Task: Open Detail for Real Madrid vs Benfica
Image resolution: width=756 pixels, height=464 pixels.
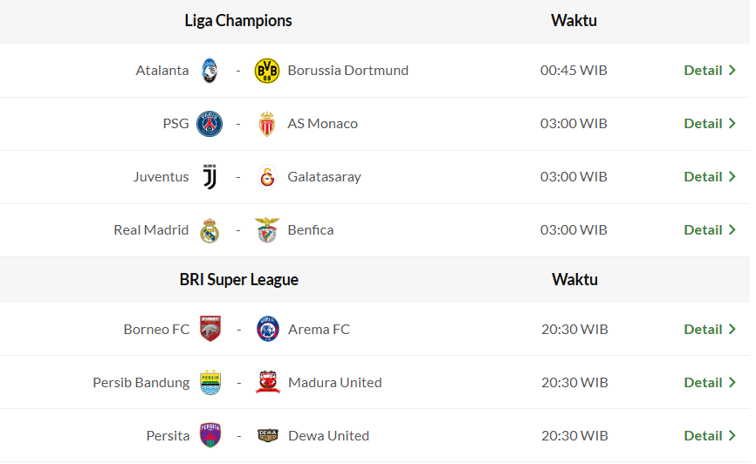Action: point(709,230)
